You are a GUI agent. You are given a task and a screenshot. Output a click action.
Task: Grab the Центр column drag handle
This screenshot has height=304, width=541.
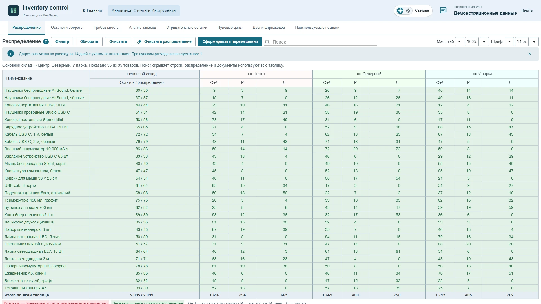click(250, 74)
